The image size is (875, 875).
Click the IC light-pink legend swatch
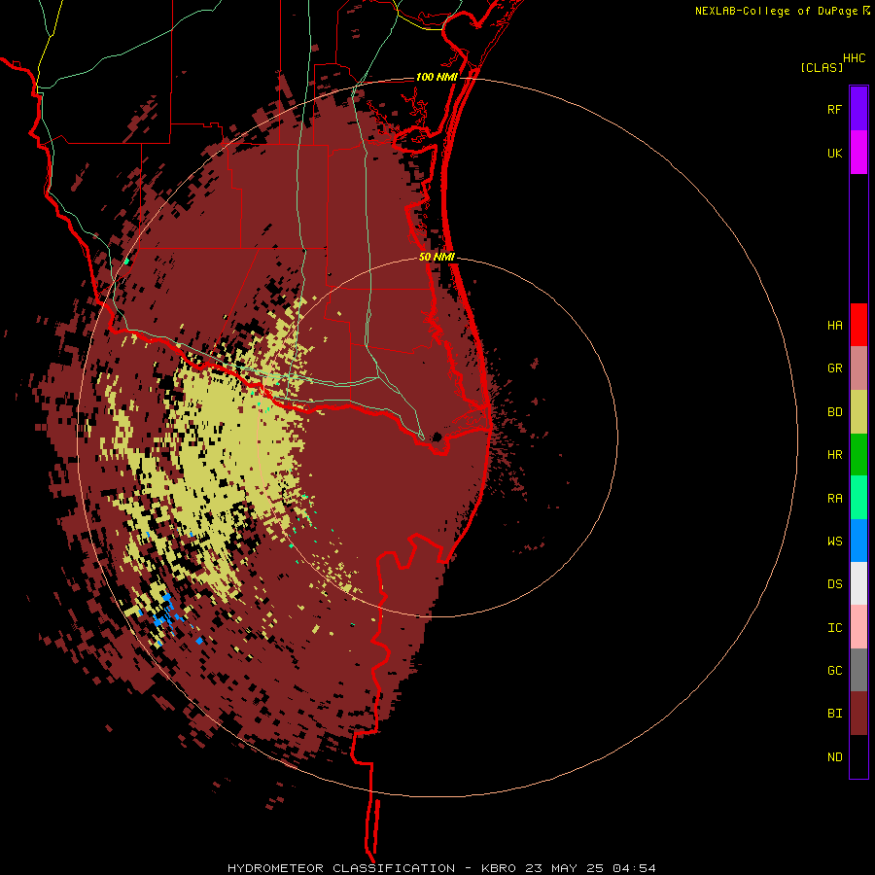858,627
